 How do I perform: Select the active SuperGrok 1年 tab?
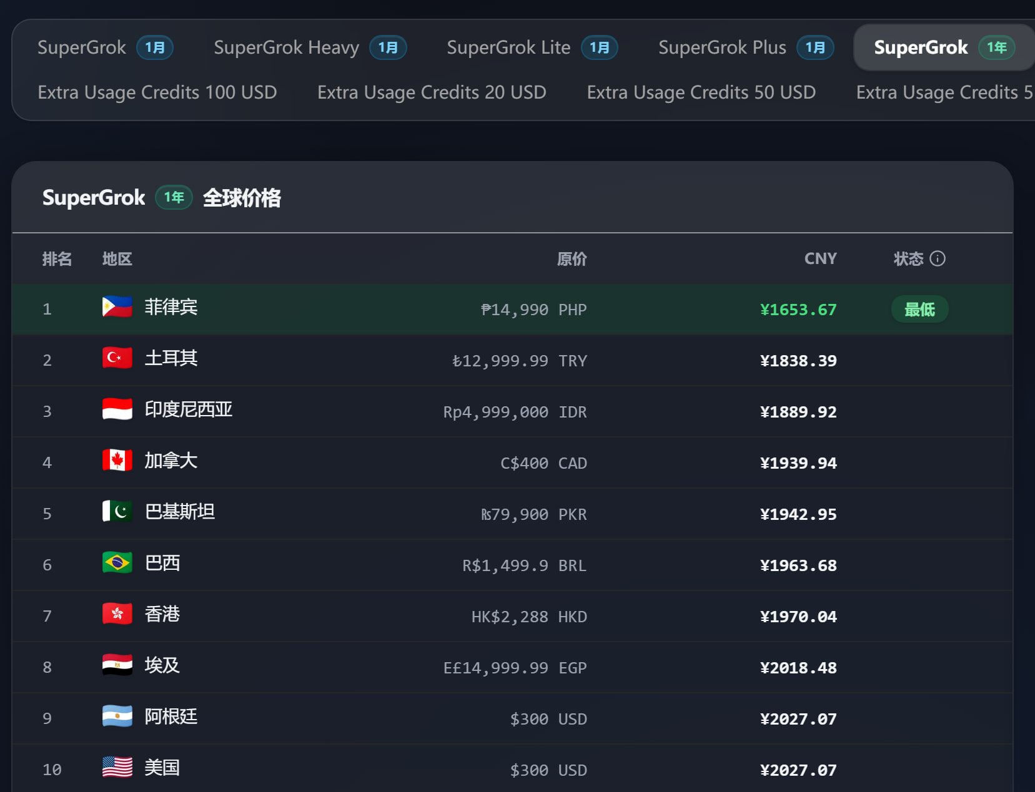944,47
